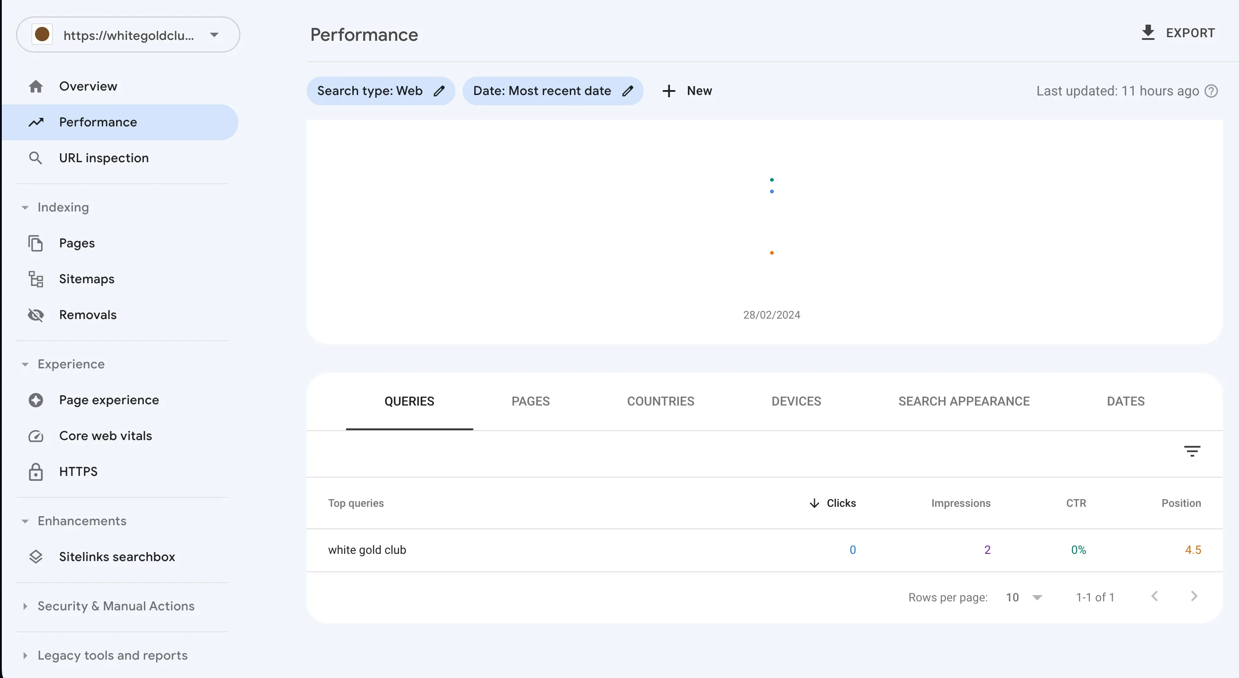This screenshot has width=1239, height=678.
Task: Go to next page of results
Action: pyautogui.click(x=1194, y=596)
